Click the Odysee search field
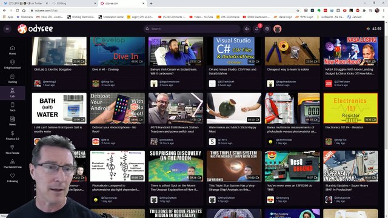This screenshot has width=388, height=218. [x=192, y=29]
